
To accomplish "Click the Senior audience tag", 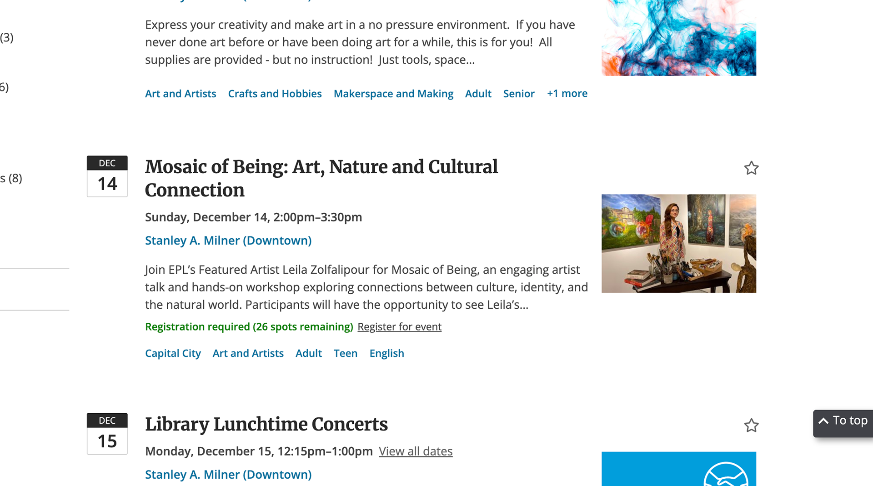I will coord(518,94).
